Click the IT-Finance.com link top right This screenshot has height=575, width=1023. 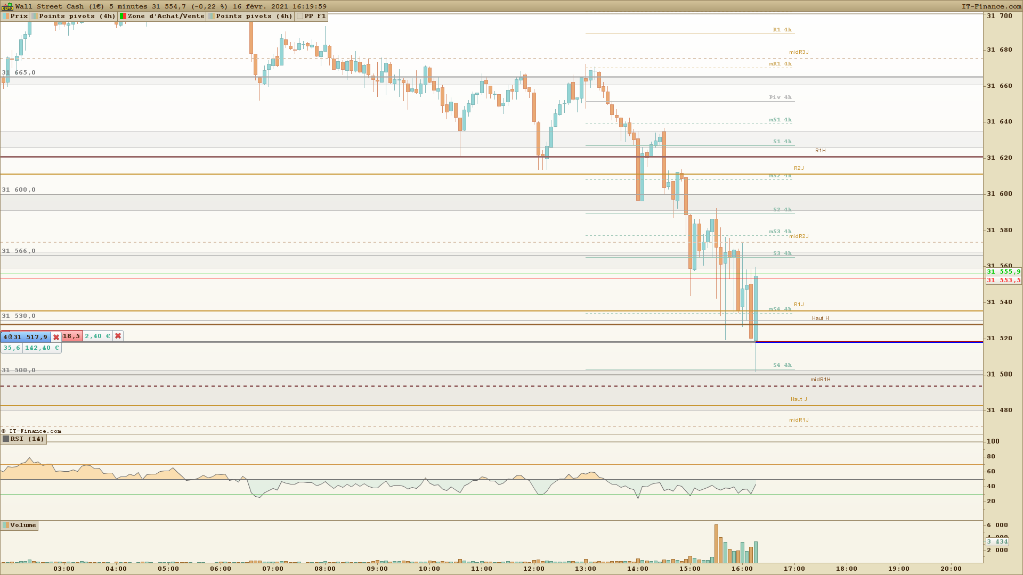[991, 6]
